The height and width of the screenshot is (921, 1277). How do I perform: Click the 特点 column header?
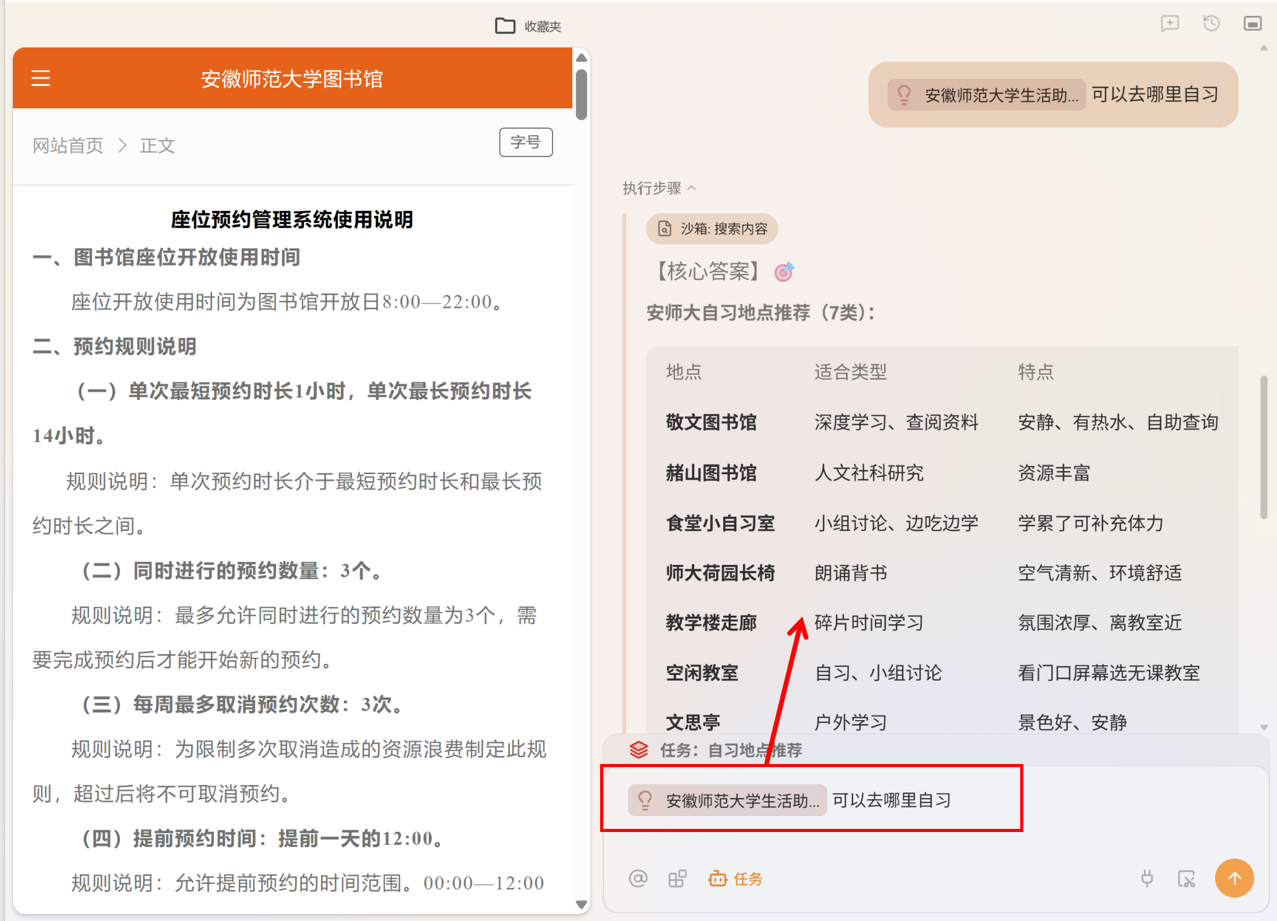point(1036,371)
